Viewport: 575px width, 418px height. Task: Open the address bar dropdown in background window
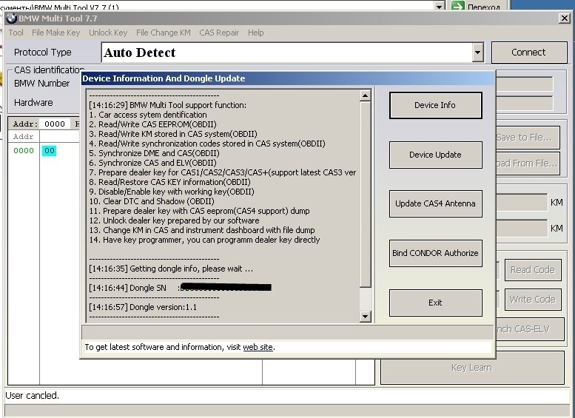pyautogui.click(x=440, y=6)
